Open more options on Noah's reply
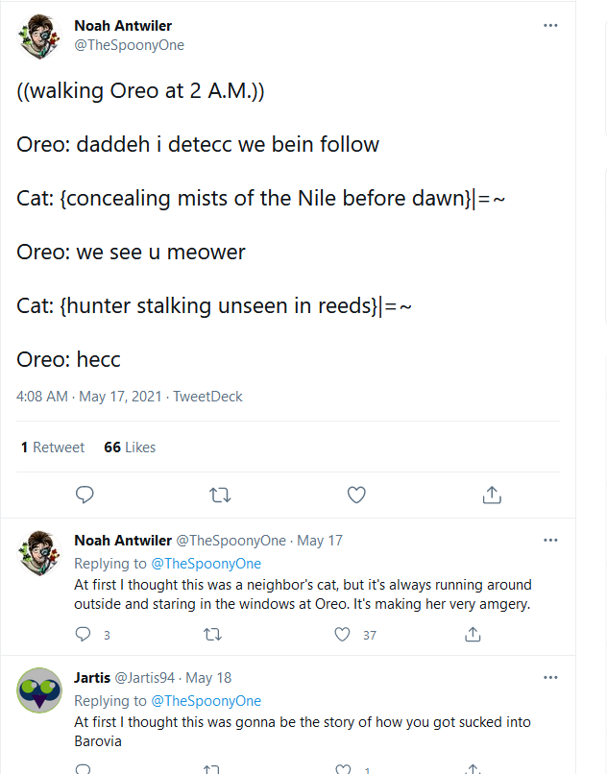The image size is (607, 774). point(550,541)
